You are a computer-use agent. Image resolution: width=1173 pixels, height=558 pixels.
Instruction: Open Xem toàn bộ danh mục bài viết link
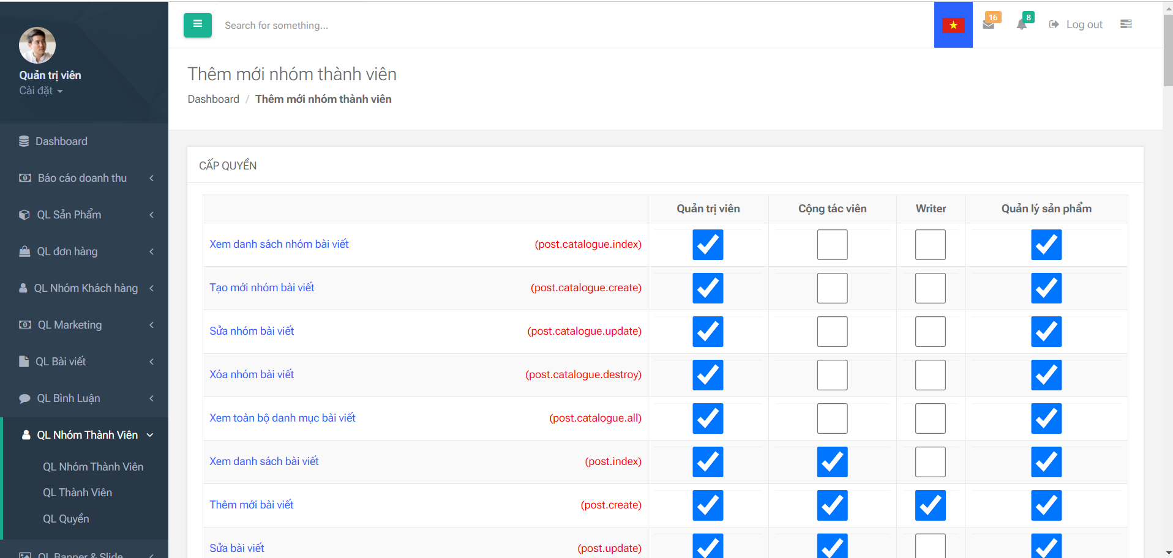pyautogui.click(x=282, y=418)
